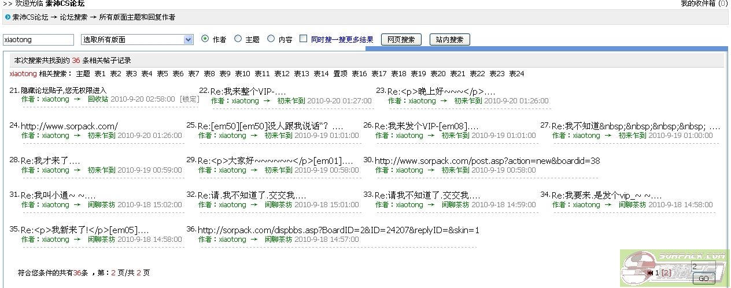Select the 主题 radio button
This screenshot has height=288, width=731.
(x=238, y=39)
